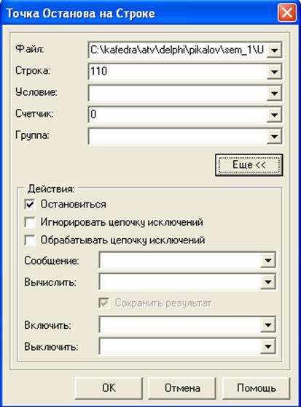Expand the Счетчик pass count dropdown
This screenshot has height=407, width=301.
[274, 115]
